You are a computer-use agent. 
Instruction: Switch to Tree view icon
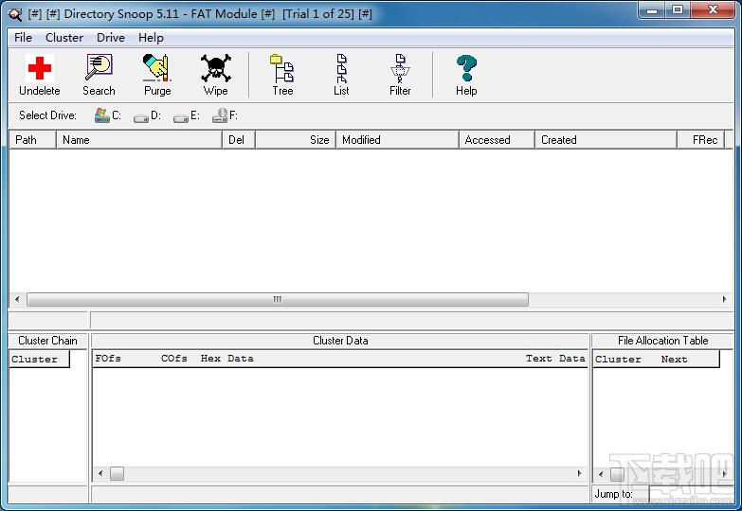(x=282, y=68)
